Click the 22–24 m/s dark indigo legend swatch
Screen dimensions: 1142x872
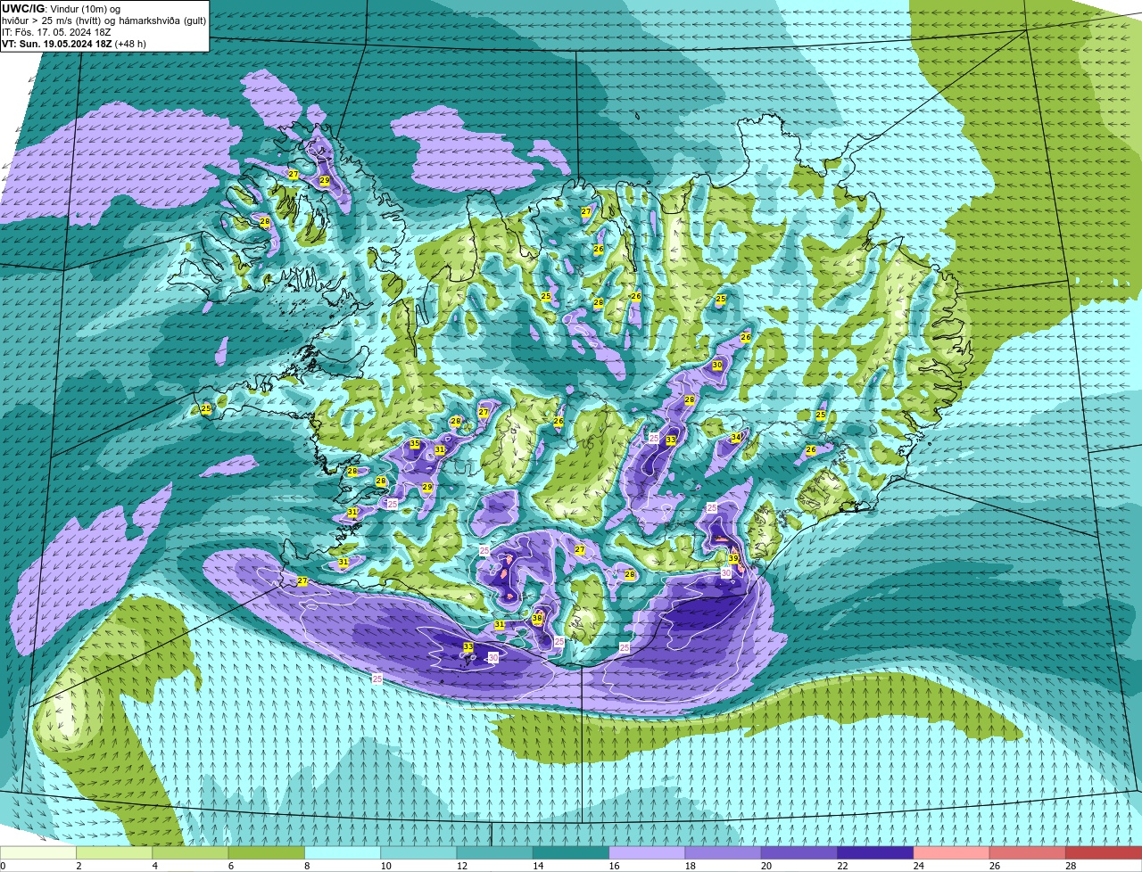(875, 853)
